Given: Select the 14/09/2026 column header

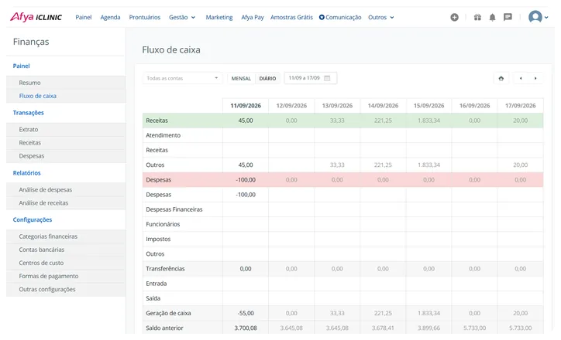Looking at the screenshot, I should (383, 106).
